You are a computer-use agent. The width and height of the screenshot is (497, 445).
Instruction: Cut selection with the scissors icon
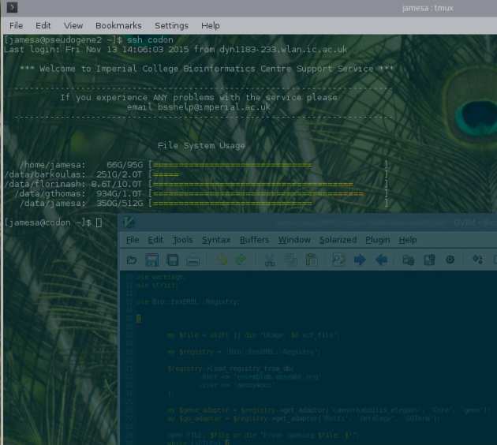point(270,260)
